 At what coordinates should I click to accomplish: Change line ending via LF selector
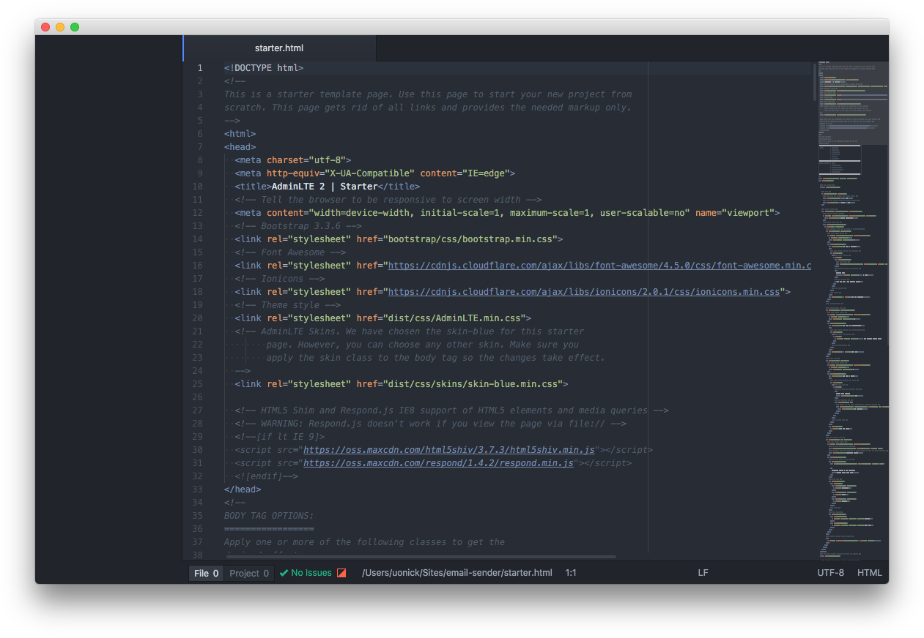coord(703,573)
